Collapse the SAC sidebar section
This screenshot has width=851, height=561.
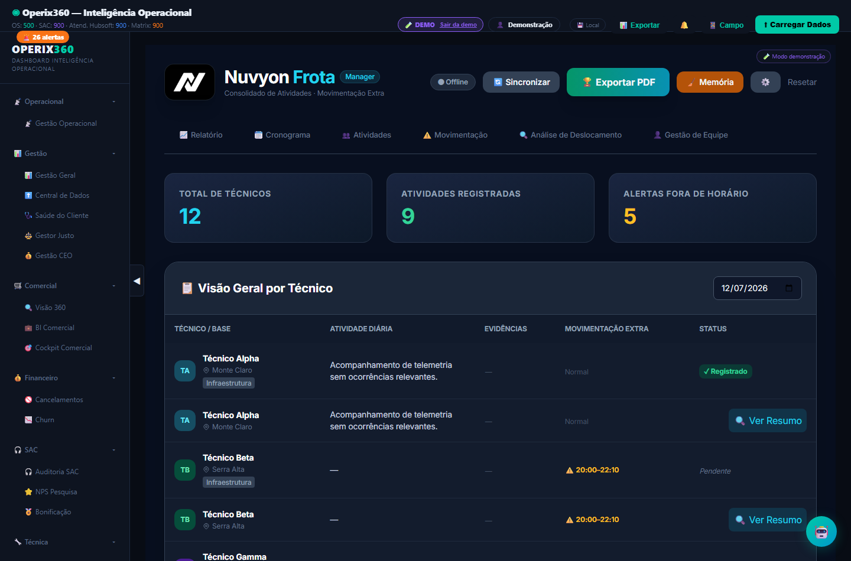click(65, 450)
